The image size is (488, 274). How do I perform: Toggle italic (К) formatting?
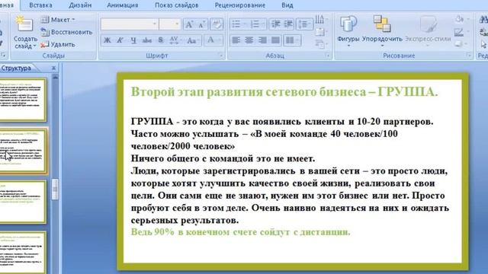pyautogui.click(x=120, y=40)
